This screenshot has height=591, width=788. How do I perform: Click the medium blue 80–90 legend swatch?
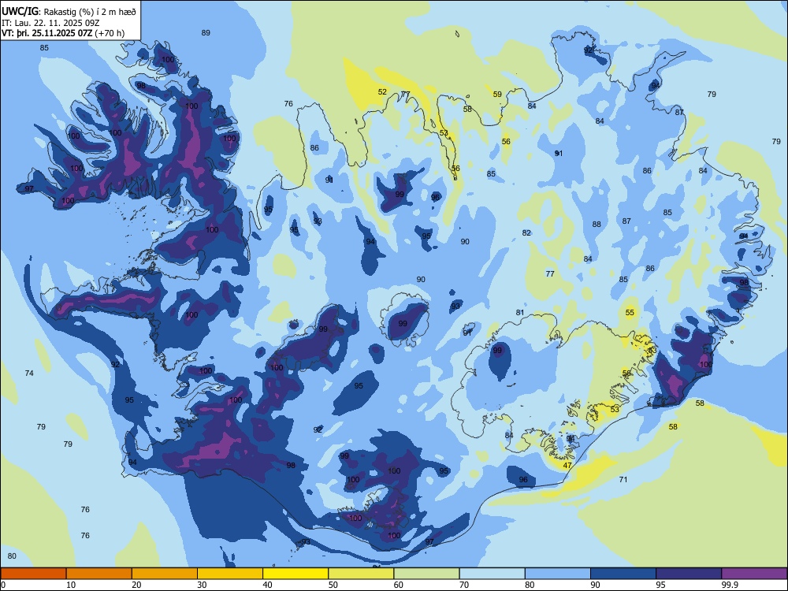[x=558, y=574]
